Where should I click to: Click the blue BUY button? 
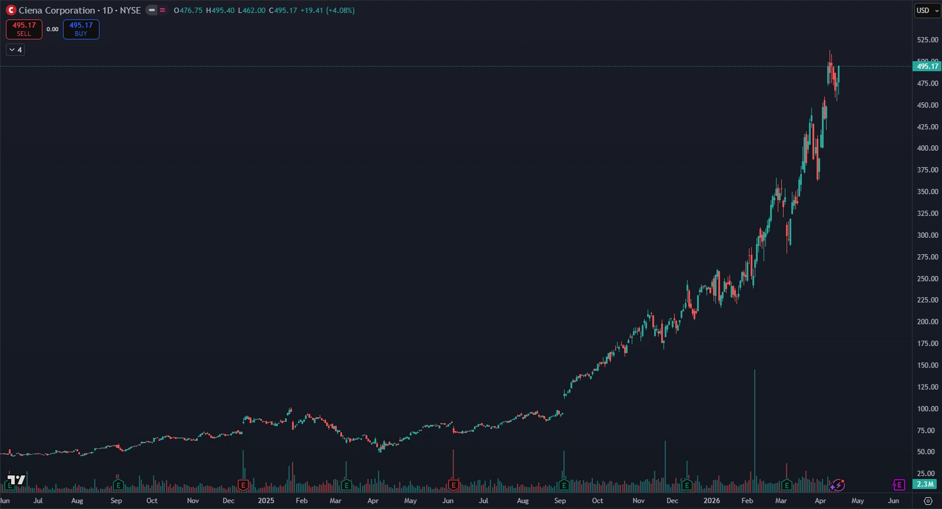point(81,29)
